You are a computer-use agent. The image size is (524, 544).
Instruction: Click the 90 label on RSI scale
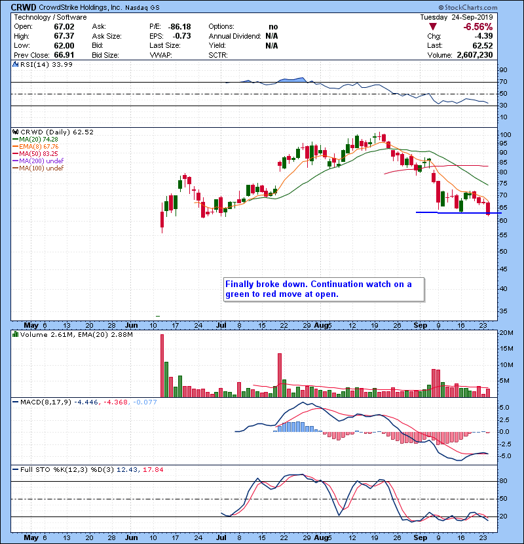[x=503, y=70]
